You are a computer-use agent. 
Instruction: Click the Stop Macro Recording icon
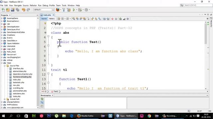[116, 19]
